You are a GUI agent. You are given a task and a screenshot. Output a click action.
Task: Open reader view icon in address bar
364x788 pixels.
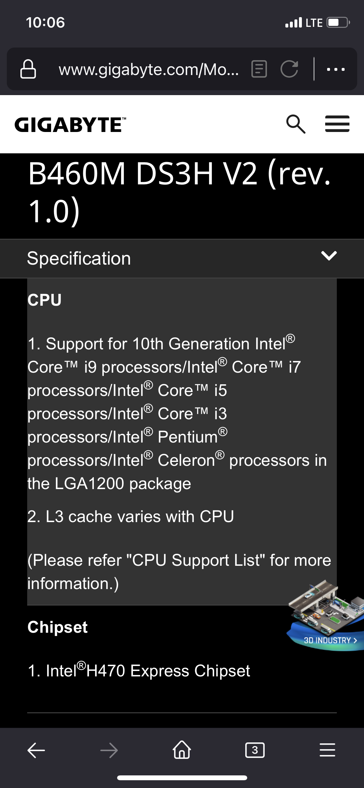click(x=259, y=69)
